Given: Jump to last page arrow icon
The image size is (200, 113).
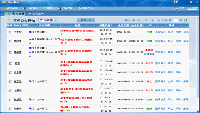Looking at the screenshot, I should (x=159, y=20).
